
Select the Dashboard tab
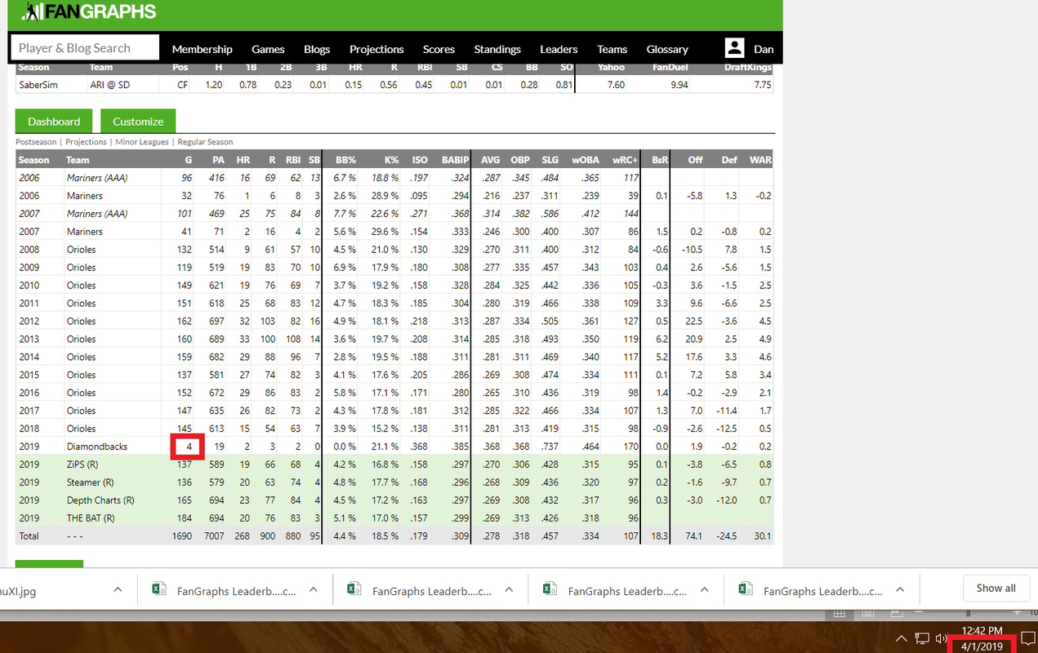pyautogui.click(x=54, y=121)
